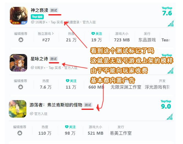The width and height of the screenshot is (183, 144).
Task: Open the 神之亵渎 game icon
Action: (19, 16)
